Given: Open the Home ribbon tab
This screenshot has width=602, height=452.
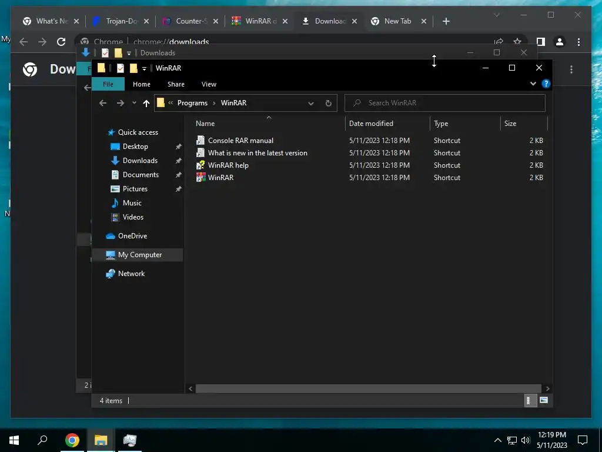Looking at the screenshot, I should click(x=142, y=84).
